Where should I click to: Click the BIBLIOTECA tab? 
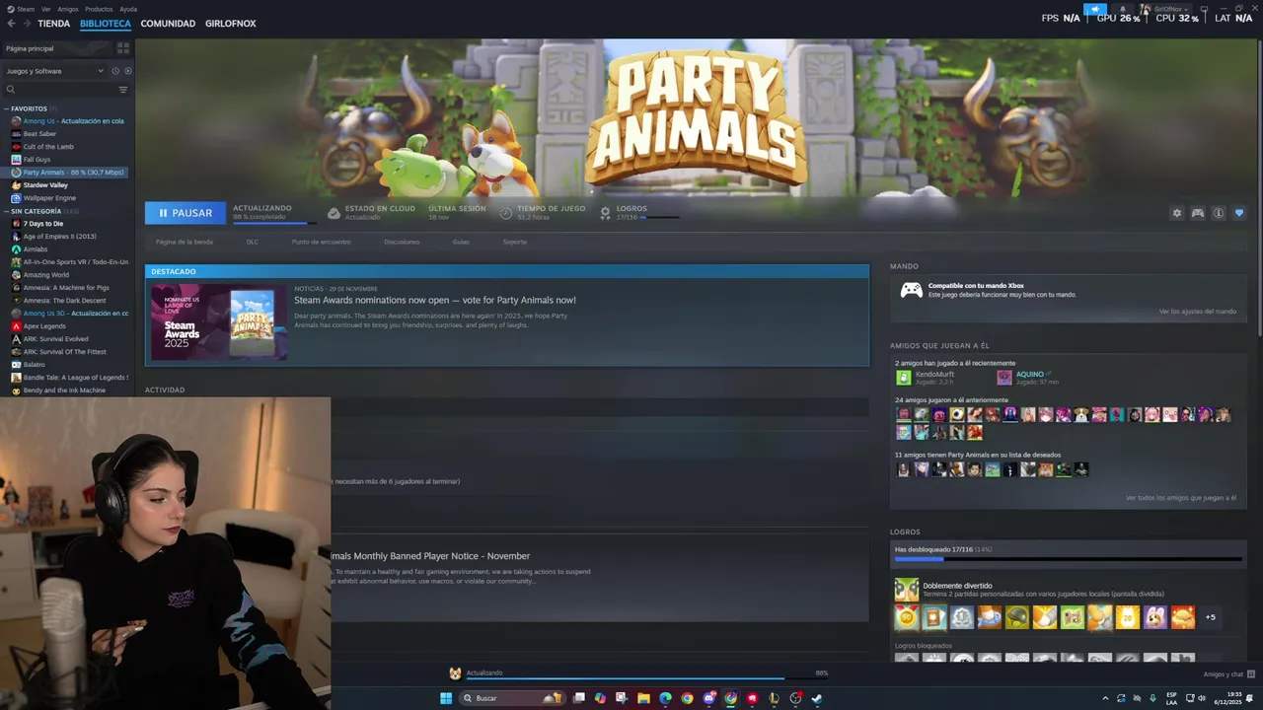106,24
